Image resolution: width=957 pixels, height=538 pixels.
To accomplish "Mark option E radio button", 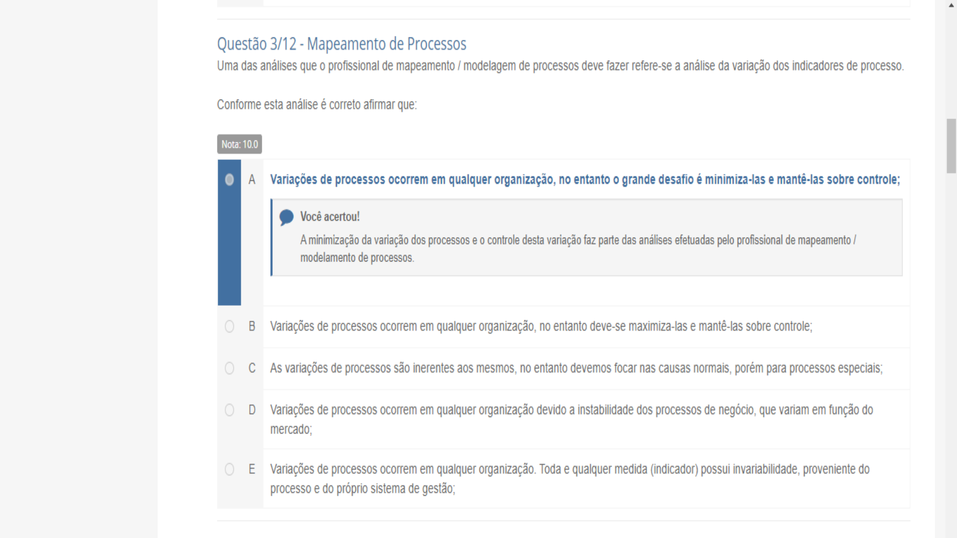I will (229, 469).
